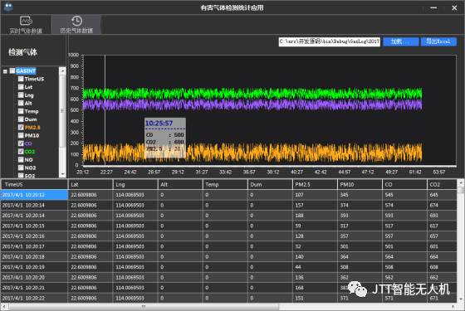
Task: Select row 2017/4/1 10:20:21
Action: [228, 288]
